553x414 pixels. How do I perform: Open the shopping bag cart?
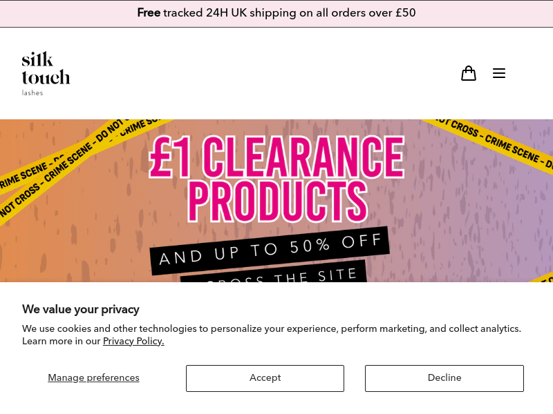coord(469,73)
